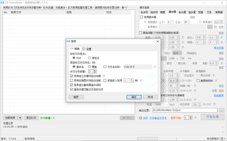Click help icon after (0.0~1.0) range
The width and height of the screenshot is (227, 141).
point(195,90)
